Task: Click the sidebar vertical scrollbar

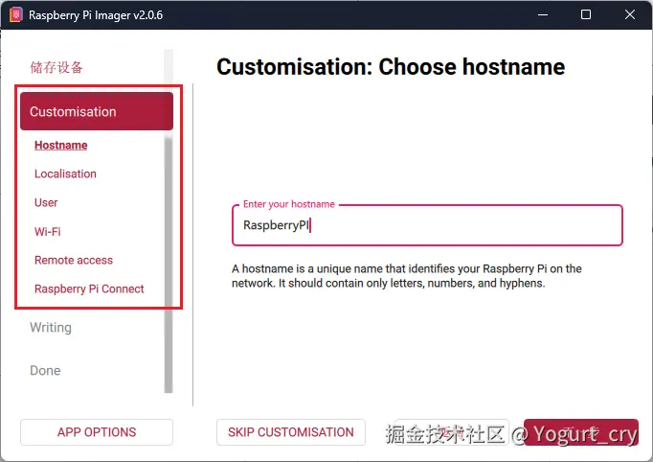Action: point(169,263)
